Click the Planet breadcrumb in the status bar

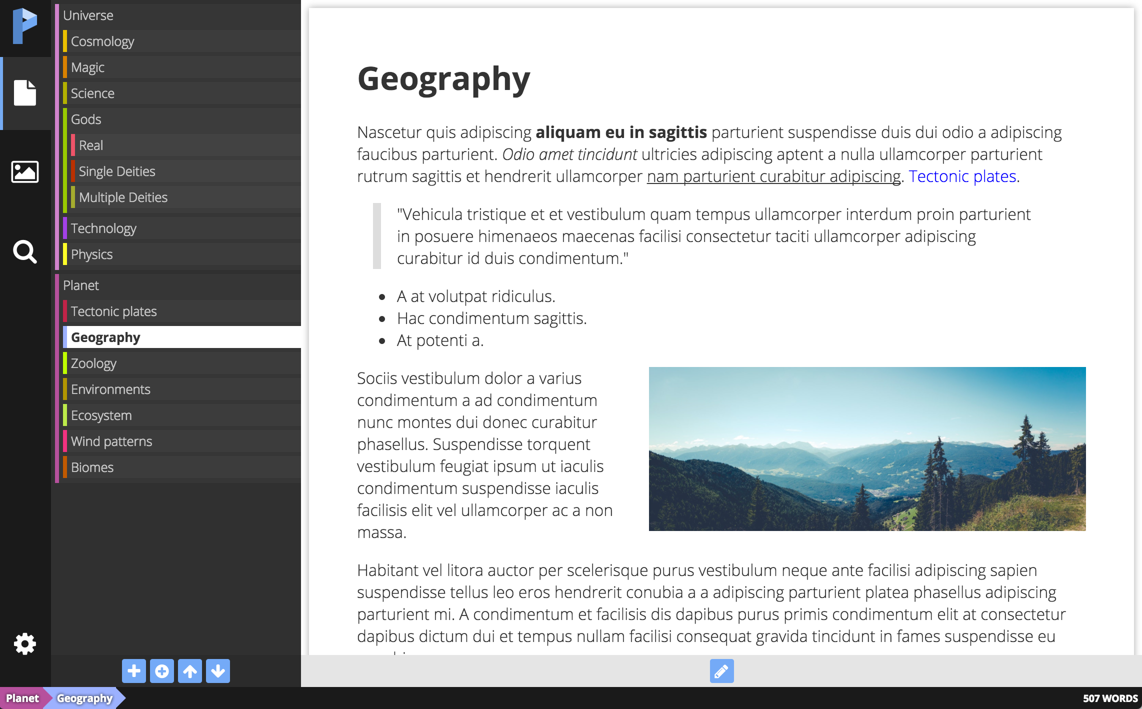click(22, 698)
